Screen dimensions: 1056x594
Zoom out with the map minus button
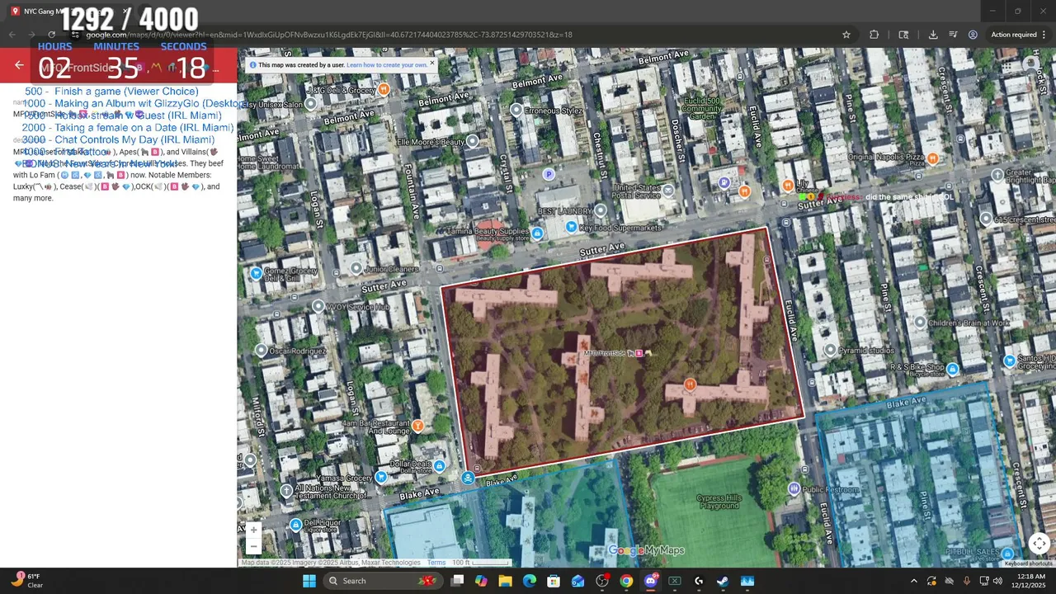coord(253,546)
